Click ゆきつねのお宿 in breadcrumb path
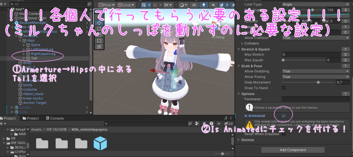The image size is (353, 157). (57, 130)
